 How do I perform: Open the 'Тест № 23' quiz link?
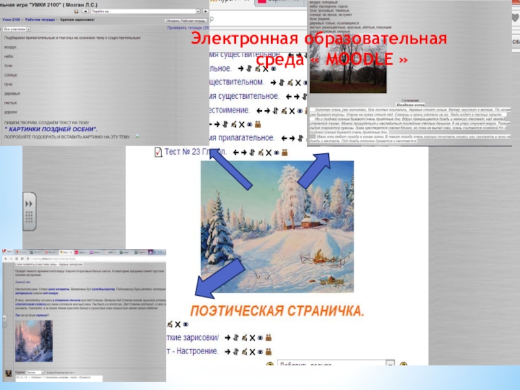[x=196, y=152]
